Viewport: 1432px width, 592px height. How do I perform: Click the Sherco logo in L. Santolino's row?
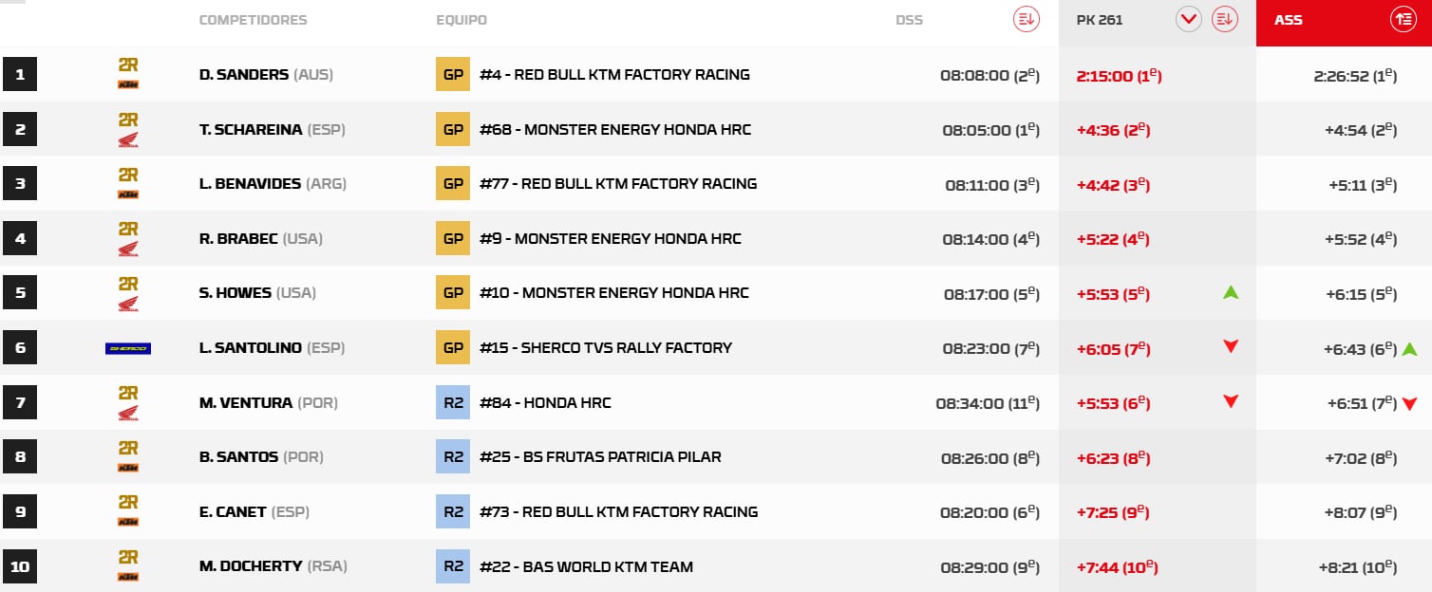tap(128, 348)
